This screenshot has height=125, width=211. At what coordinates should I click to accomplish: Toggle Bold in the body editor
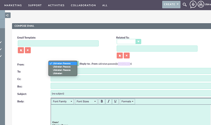[102, 102]
